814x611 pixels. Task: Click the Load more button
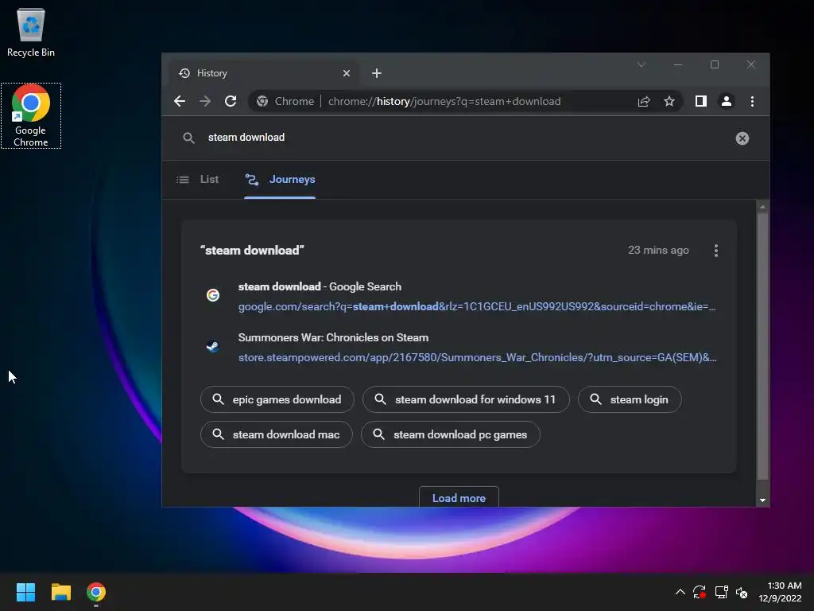pyautogui.click(x=459, y=498)
